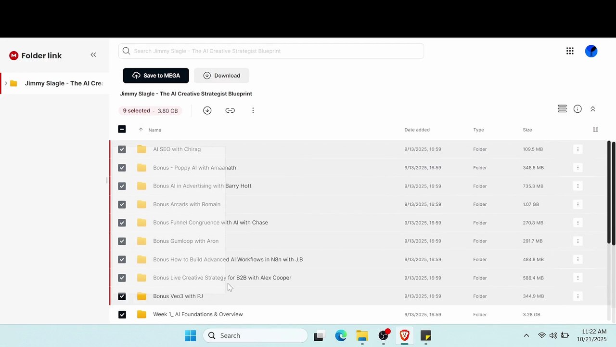Sort by Date added column

417,130
